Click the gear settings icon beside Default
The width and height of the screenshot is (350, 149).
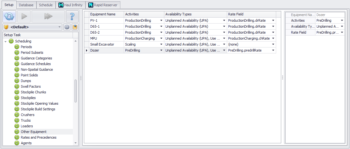point(67,27)
